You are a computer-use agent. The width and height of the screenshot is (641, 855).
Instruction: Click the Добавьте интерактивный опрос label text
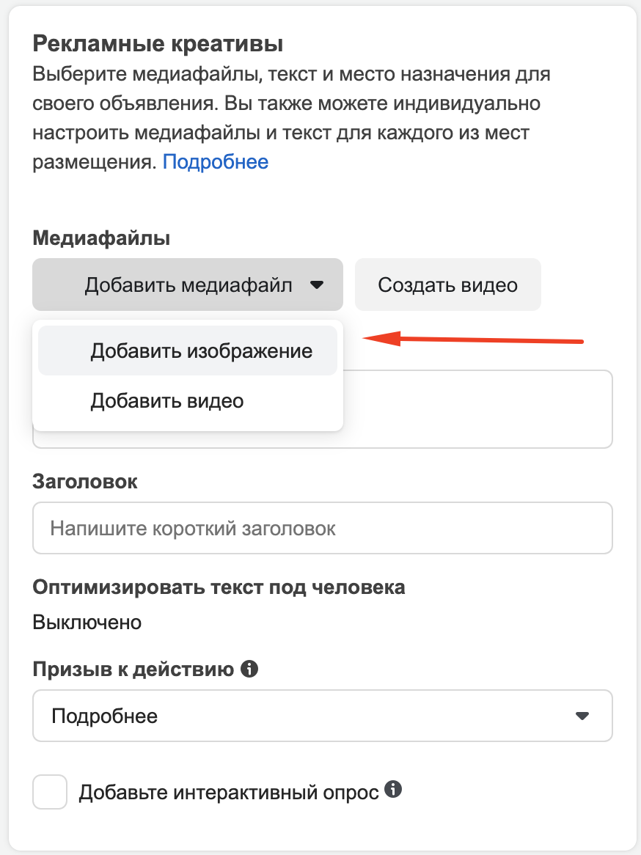coord(229,792)
